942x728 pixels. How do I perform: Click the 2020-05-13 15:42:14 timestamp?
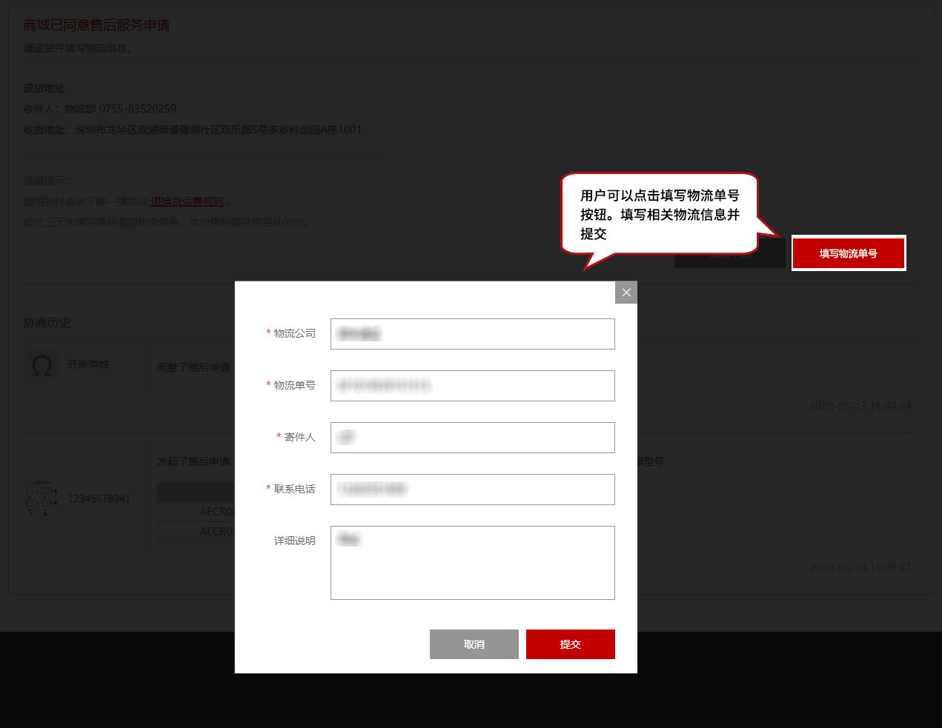pos(860,407)
